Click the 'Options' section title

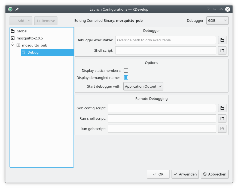[151, 63]
